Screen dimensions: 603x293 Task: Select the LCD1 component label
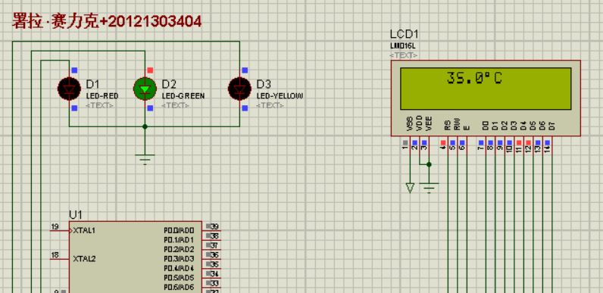(404, 34)
